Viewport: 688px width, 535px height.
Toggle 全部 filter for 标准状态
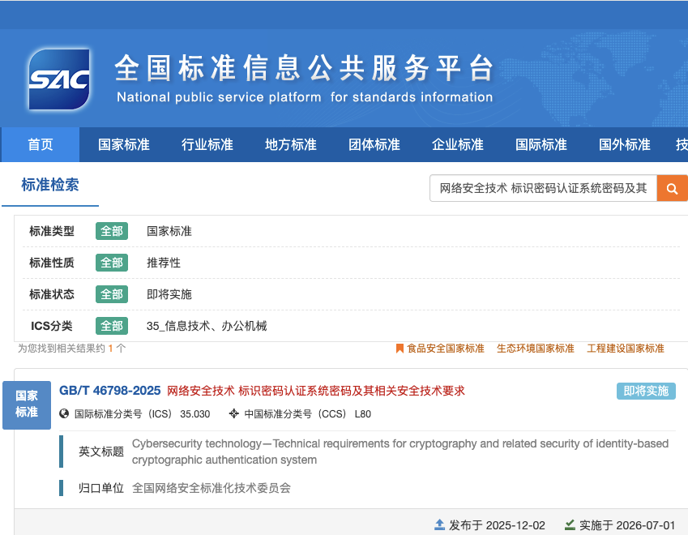[112, 294]
